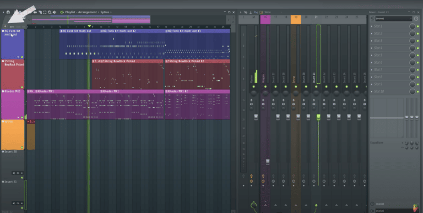Select the Master track 'M' header

[253, 20]
